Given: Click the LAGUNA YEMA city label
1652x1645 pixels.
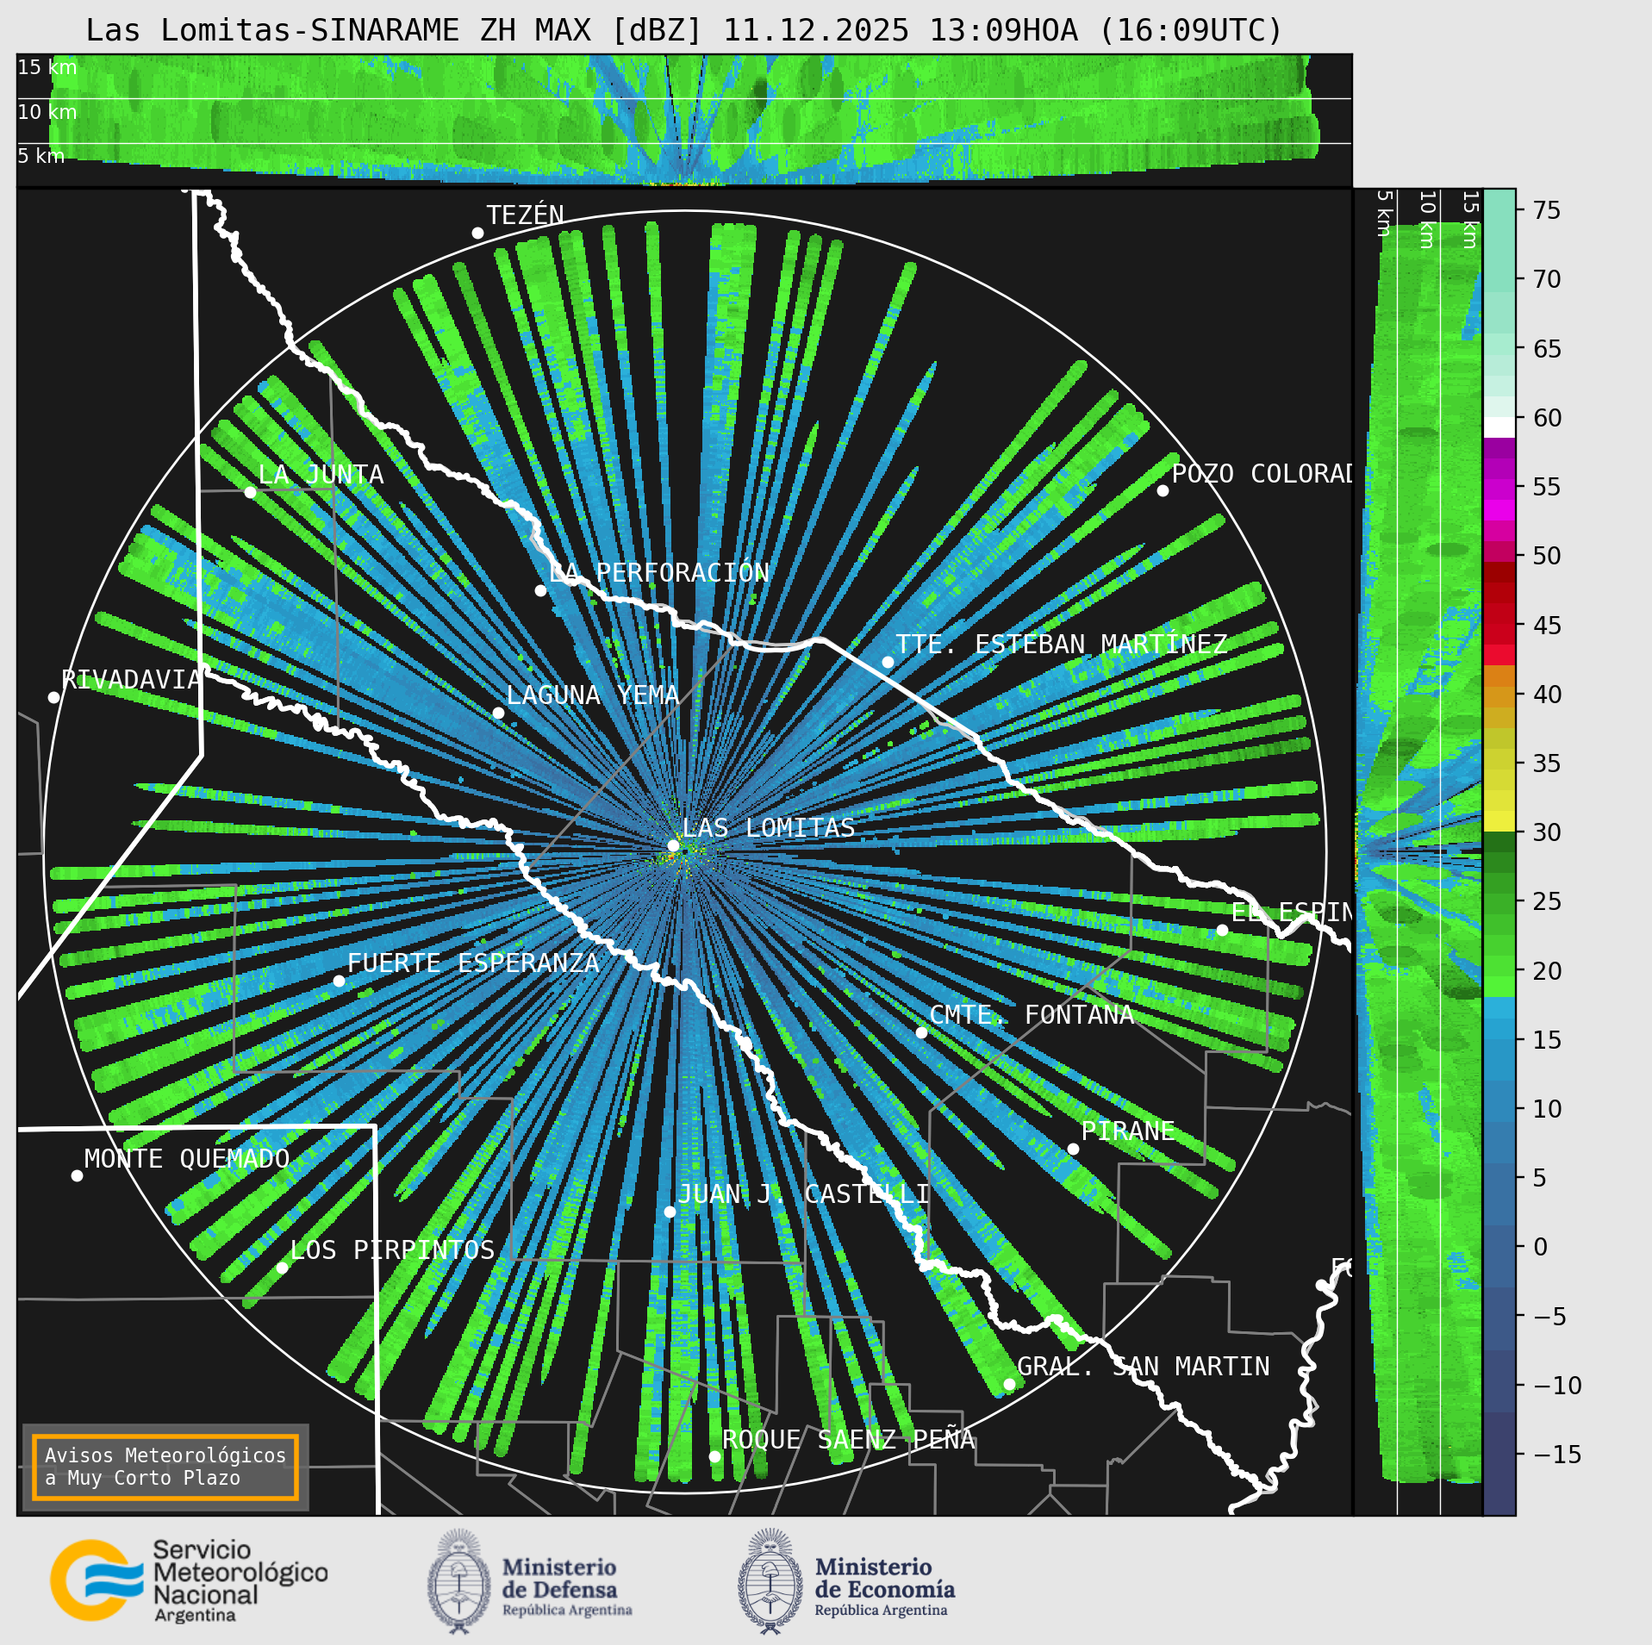Looking at the screenshot, I should 593,695.
